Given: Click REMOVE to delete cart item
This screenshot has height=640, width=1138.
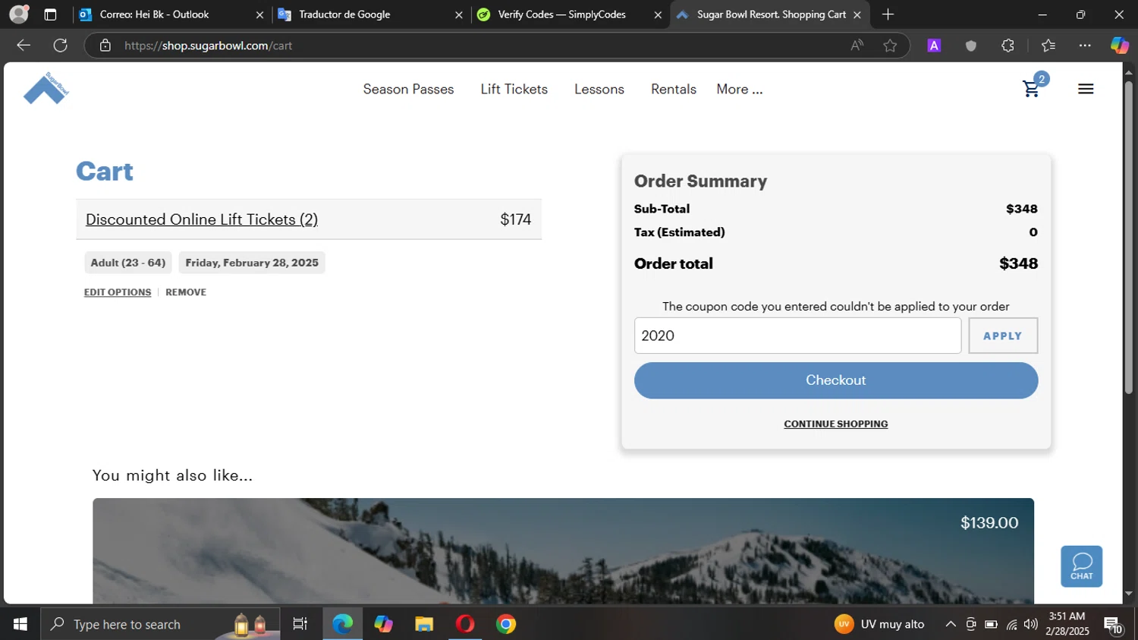Looking at the screenshot, I should [x=186, y=292].
